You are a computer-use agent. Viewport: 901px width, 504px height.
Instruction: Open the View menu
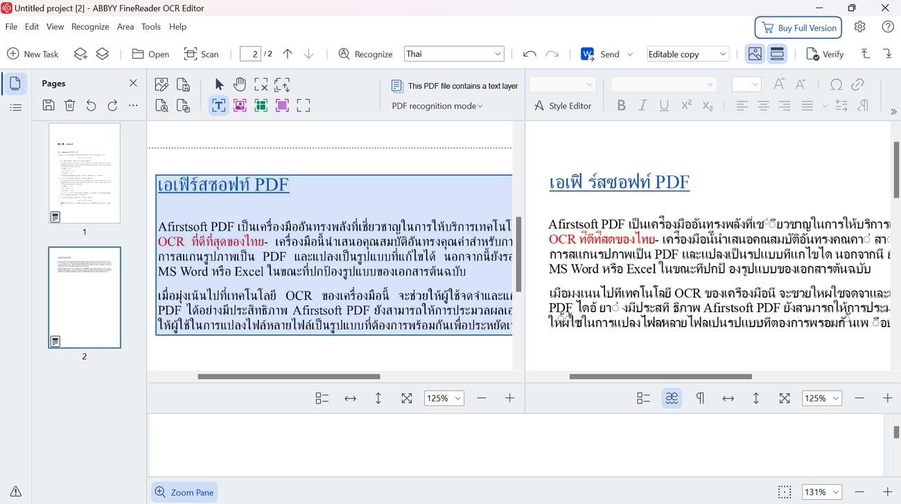pos(55,26)
